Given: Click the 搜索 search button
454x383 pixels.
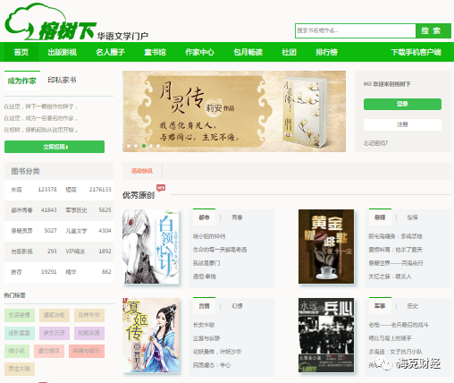Looking at the screenshot, I should (x=433, y=30).
